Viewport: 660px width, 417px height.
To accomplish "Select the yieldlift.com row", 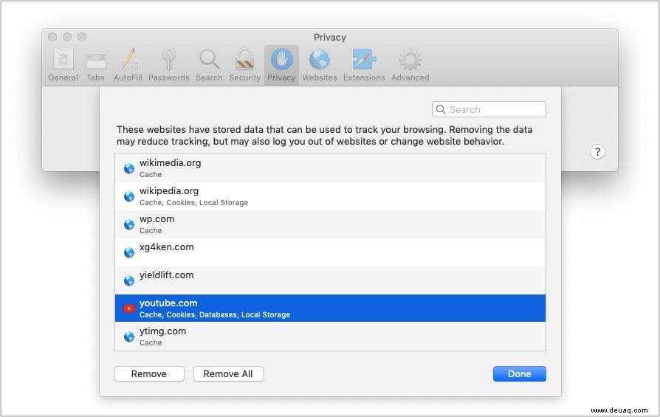I will [330, 280].
